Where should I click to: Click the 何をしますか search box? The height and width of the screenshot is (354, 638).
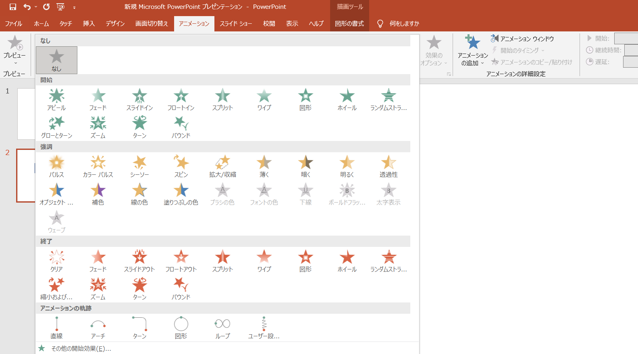(x=404, y=24)
